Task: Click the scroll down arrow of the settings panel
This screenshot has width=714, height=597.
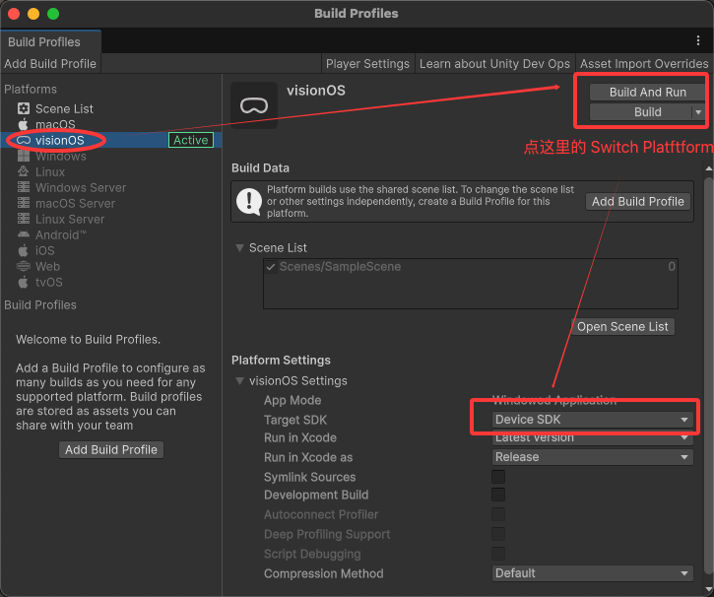Action: point(708,590)
